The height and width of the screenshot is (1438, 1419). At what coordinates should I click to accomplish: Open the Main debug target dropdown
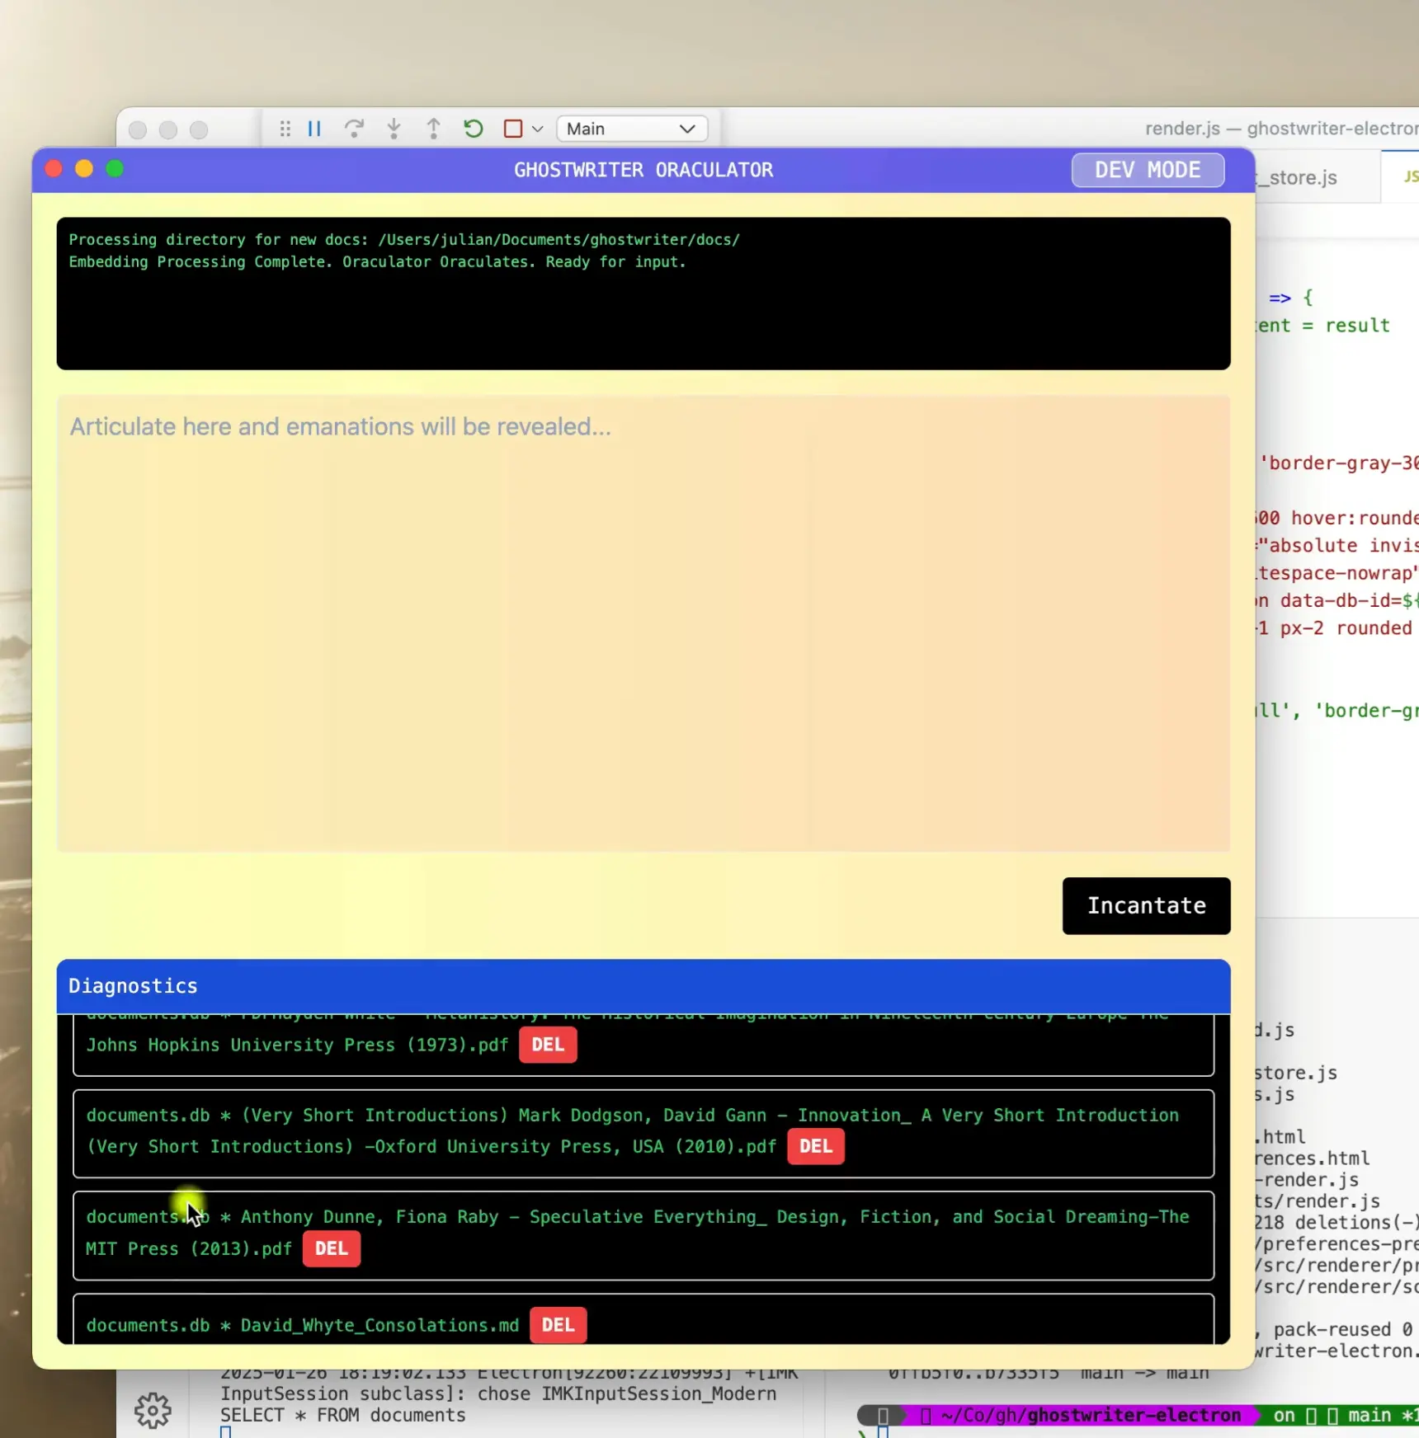pos(632,129)
